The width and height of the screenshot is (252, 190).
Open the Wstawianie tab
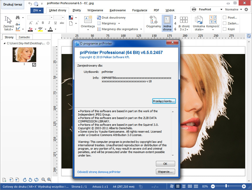95,10
